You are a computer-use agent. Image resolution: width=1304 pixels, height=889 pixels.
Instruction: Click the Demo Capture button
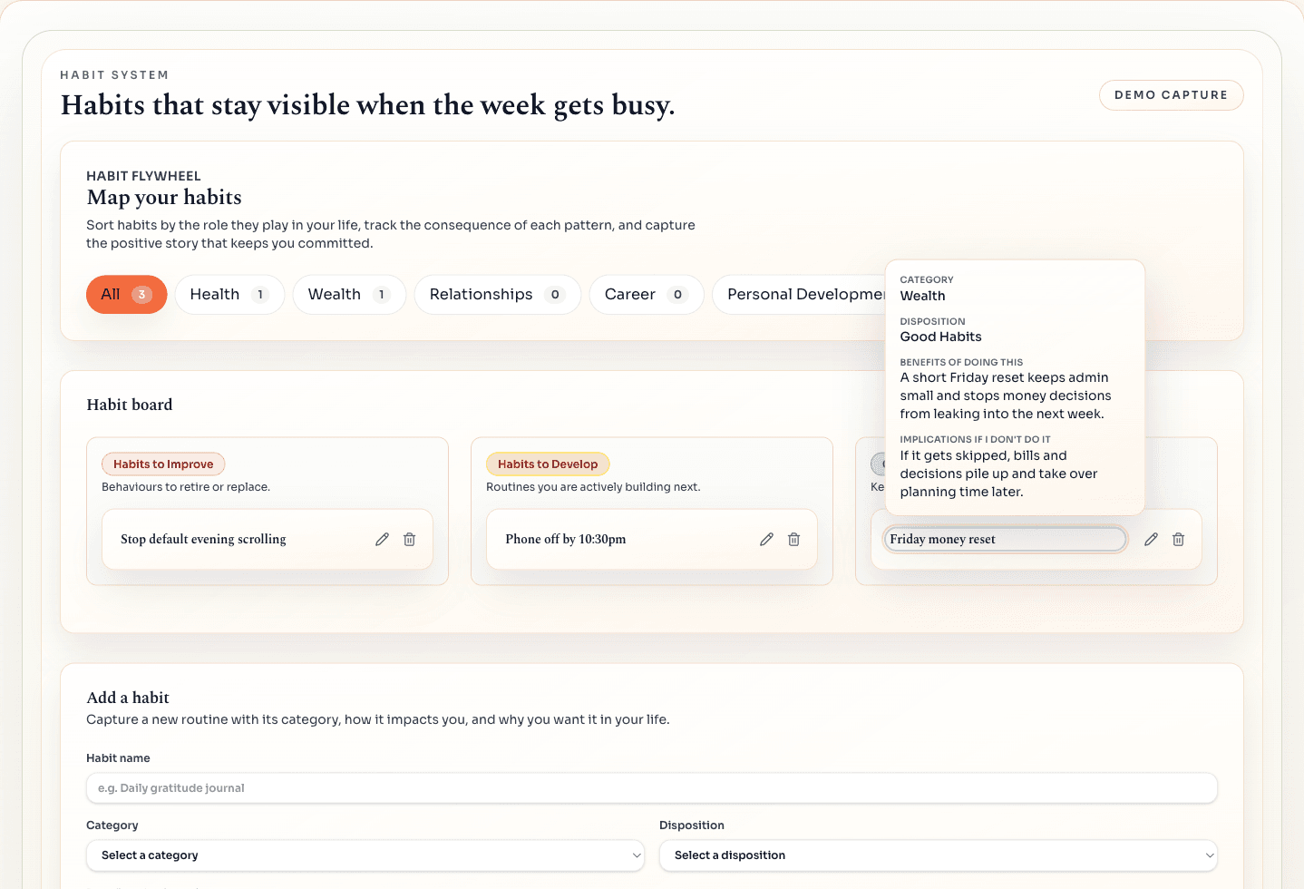pyautogui.click(x=1171, y=94)
